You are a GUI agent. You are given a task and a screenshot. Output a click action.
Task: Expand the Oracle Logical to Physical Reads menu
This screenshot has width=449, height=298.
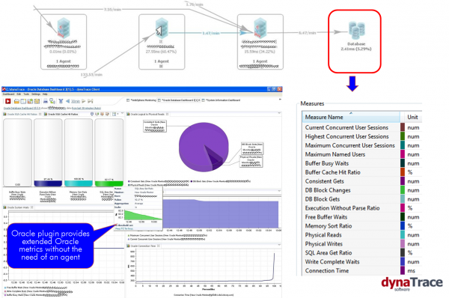(x=279, y=114)
